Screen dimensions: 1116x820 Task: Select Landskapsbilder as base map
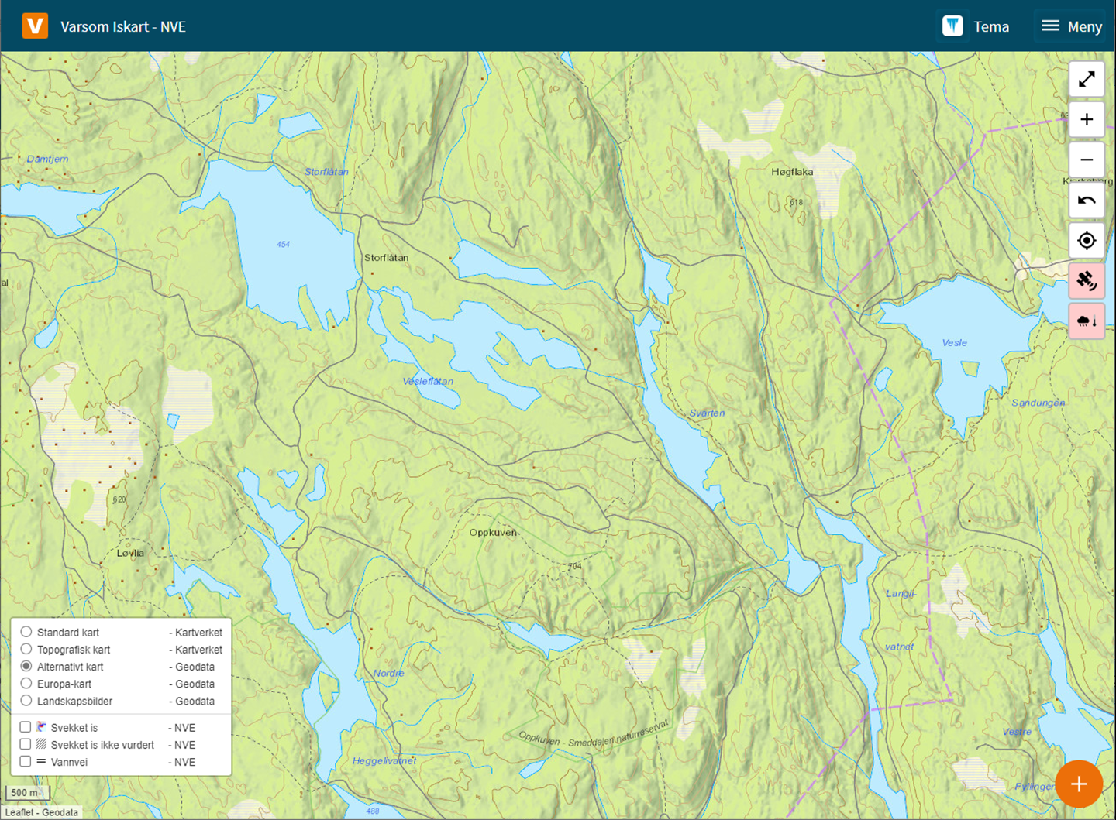[26, 701]
